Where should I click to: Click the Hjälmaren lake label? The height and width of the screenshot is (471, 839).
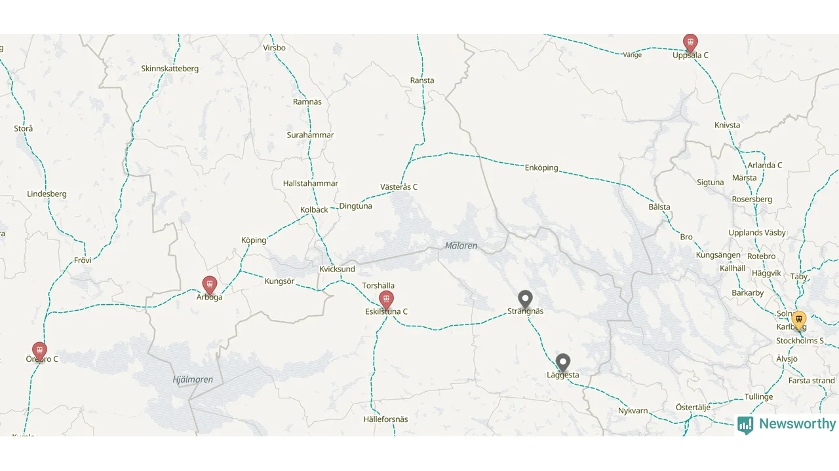193,379
